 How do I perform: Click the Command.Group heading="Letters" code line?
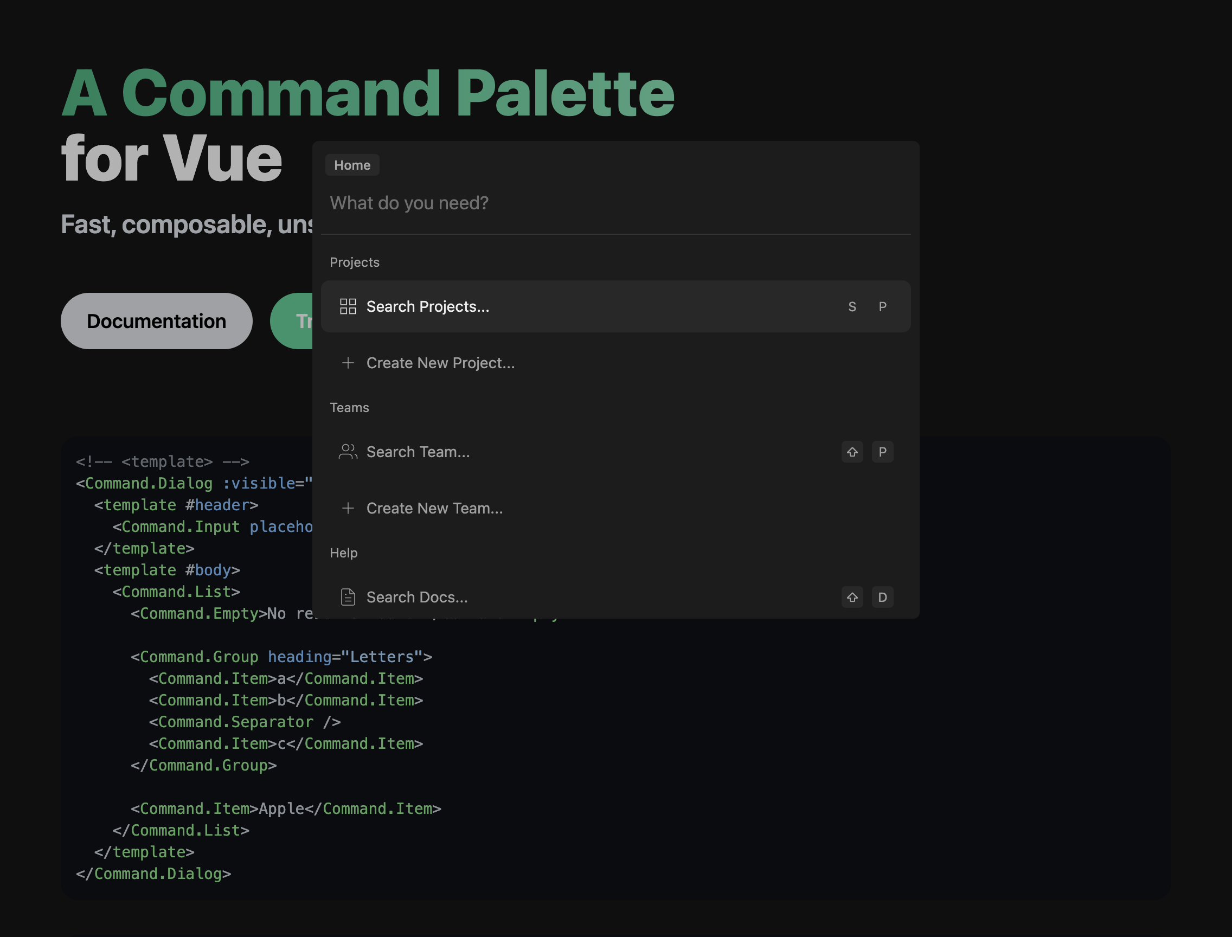281,657
